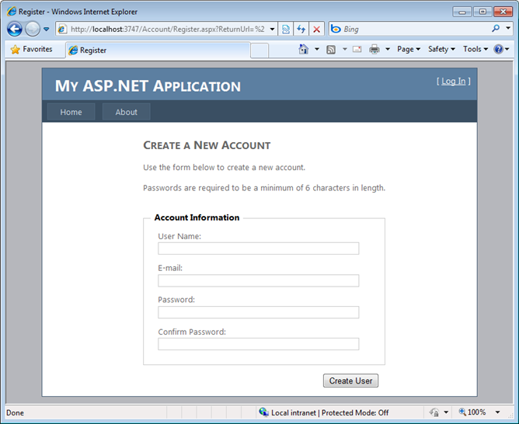The width and height of the screenshot is (519, 424).
Task: Click the Read Mail icon
Action: (x=357, y=49)
